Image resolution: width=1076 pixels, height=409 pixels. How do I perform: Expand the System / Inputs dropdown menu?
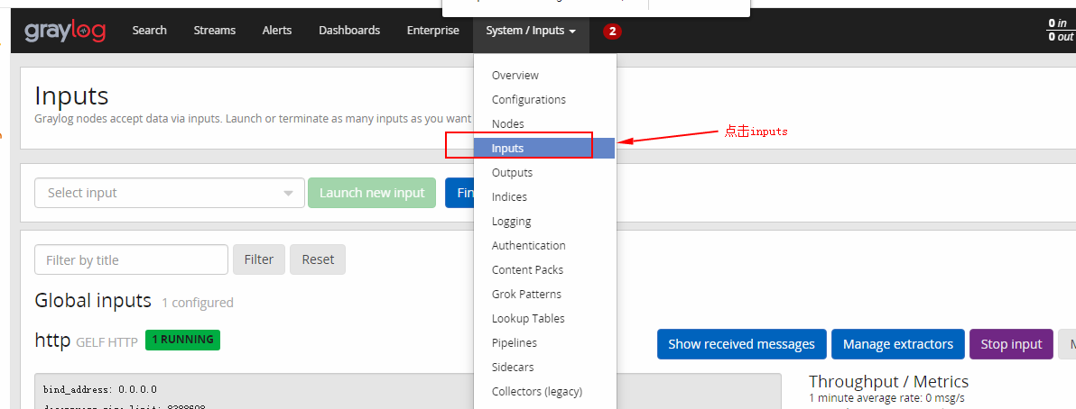click(x=531, y=31)
